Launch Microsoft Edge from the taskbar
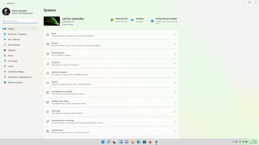 point(138,142)
